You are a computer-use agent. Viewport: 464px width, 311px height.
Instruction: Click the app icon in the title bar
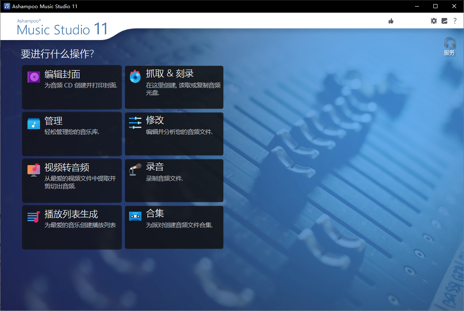pyautogui.click(x=7, y=6)
